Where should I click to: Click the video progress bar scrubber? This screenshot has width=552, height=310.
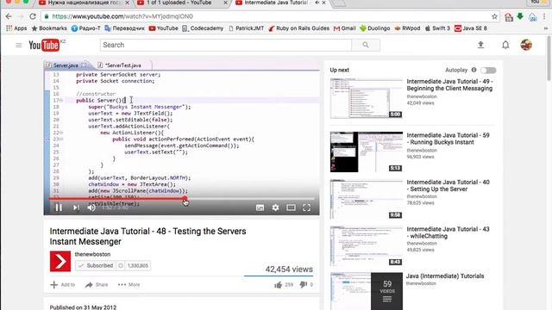click(x=185, y=199)
